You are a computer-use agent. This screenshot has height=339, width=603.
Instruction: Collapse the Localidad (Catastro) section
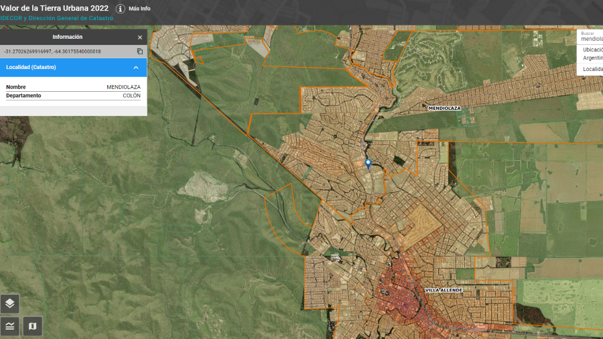pyautogui.click(x=136, y=68)
